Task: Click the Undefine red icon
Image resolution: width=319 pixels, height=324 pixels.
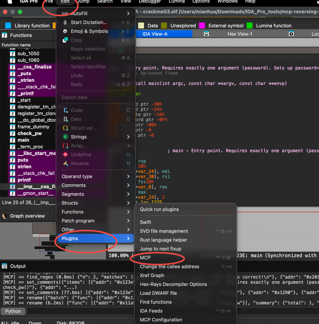Action: coord(65,154)
